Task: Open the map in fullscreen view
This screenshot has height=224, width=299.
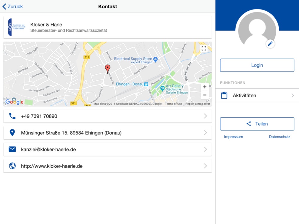Action: (204, 48)
